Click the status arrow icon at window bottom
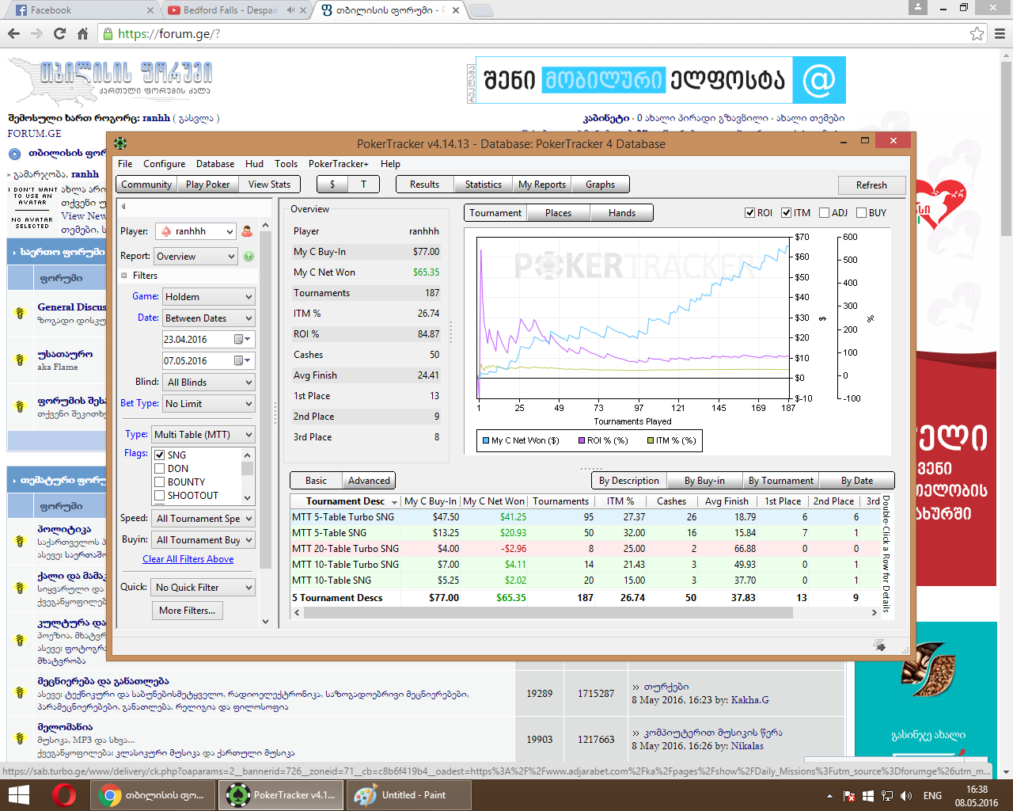The height and width of the screenshot is (811, 1013). pyautogui.click(x=879, y=645)
